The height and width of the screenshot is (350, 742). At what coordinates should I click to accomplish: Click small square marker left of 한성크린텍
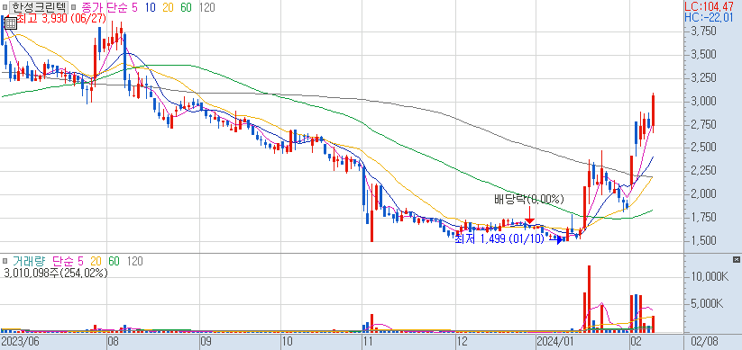[5, 7]
